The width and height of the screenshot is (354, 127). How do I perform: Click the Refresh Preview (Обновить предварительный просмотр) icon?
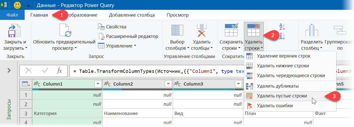[65, 31]
